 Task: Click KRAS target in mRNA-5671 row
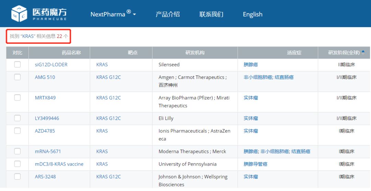click(102, 152)
